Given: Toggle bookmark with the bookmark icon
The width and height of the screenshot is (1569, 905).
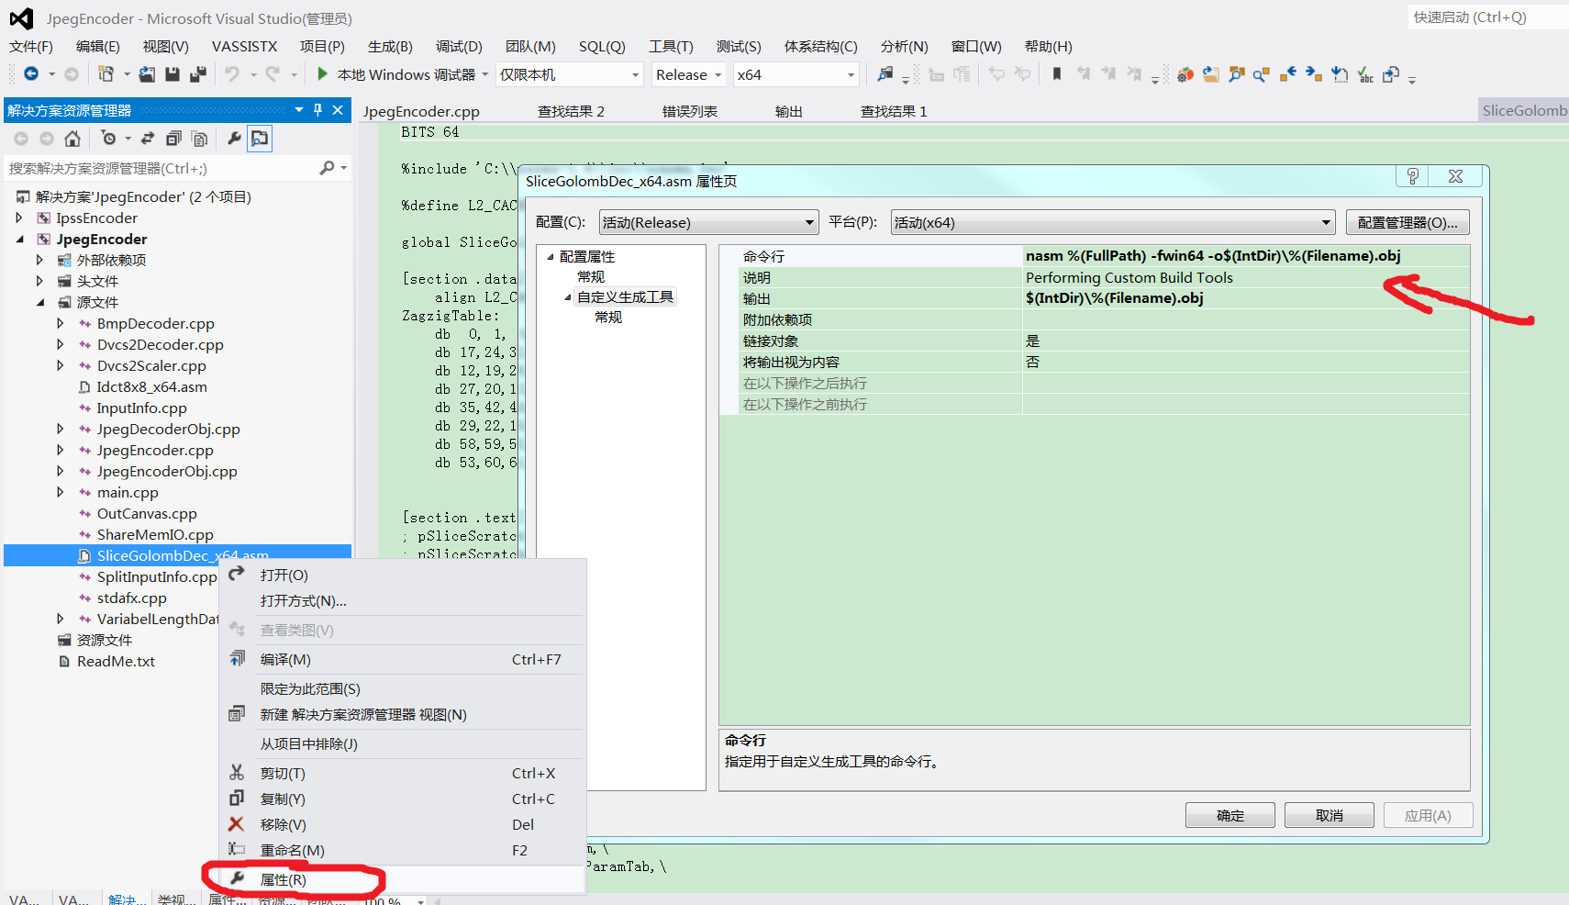Looking at the screenshot, I should tap(1057, 74).
